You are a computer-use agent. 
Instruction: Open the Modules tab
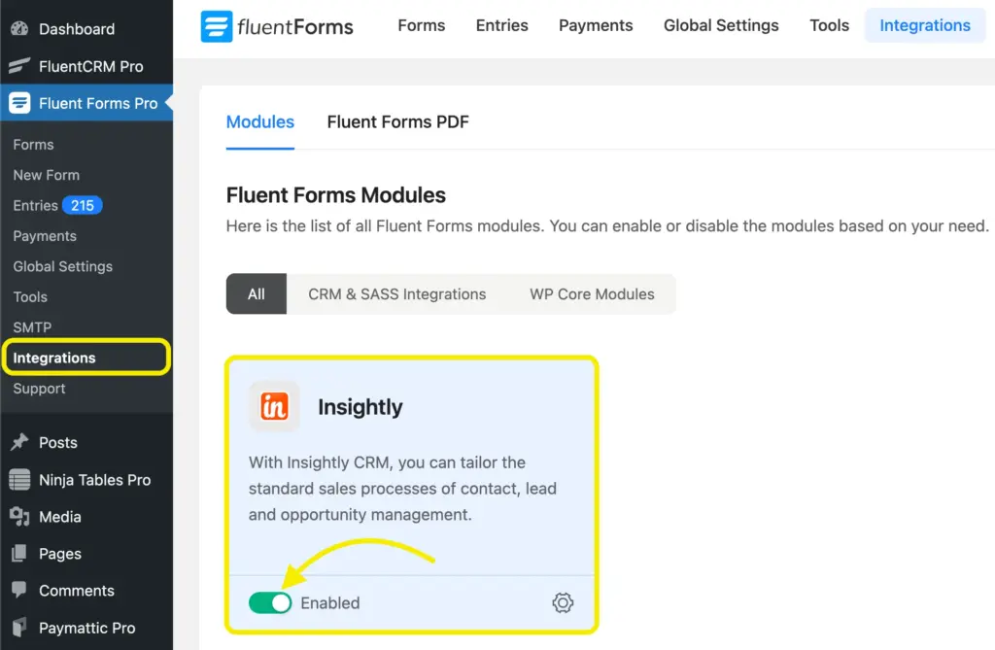click(259, 122)
